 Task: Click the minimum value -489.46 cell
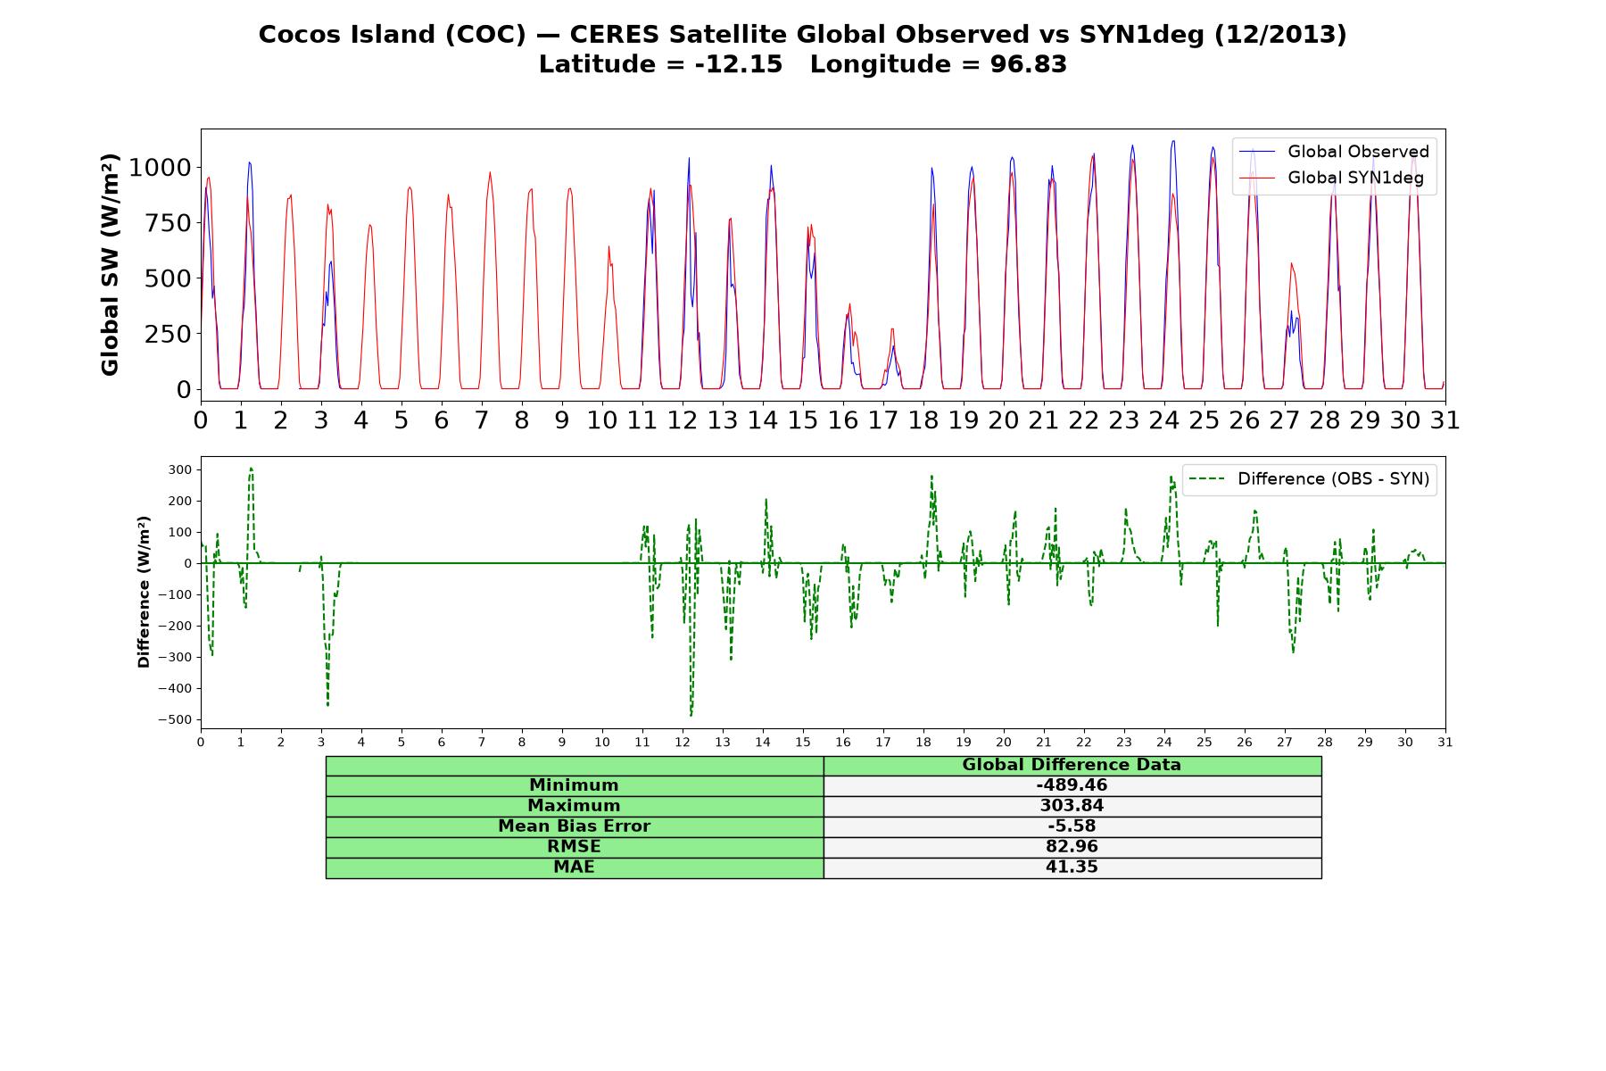point(1072,785)
